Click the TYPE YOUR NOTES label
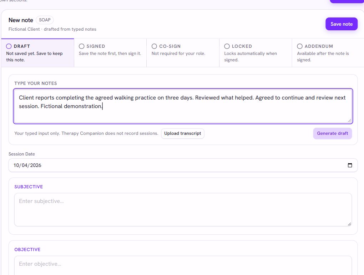 tap(36, 83)
